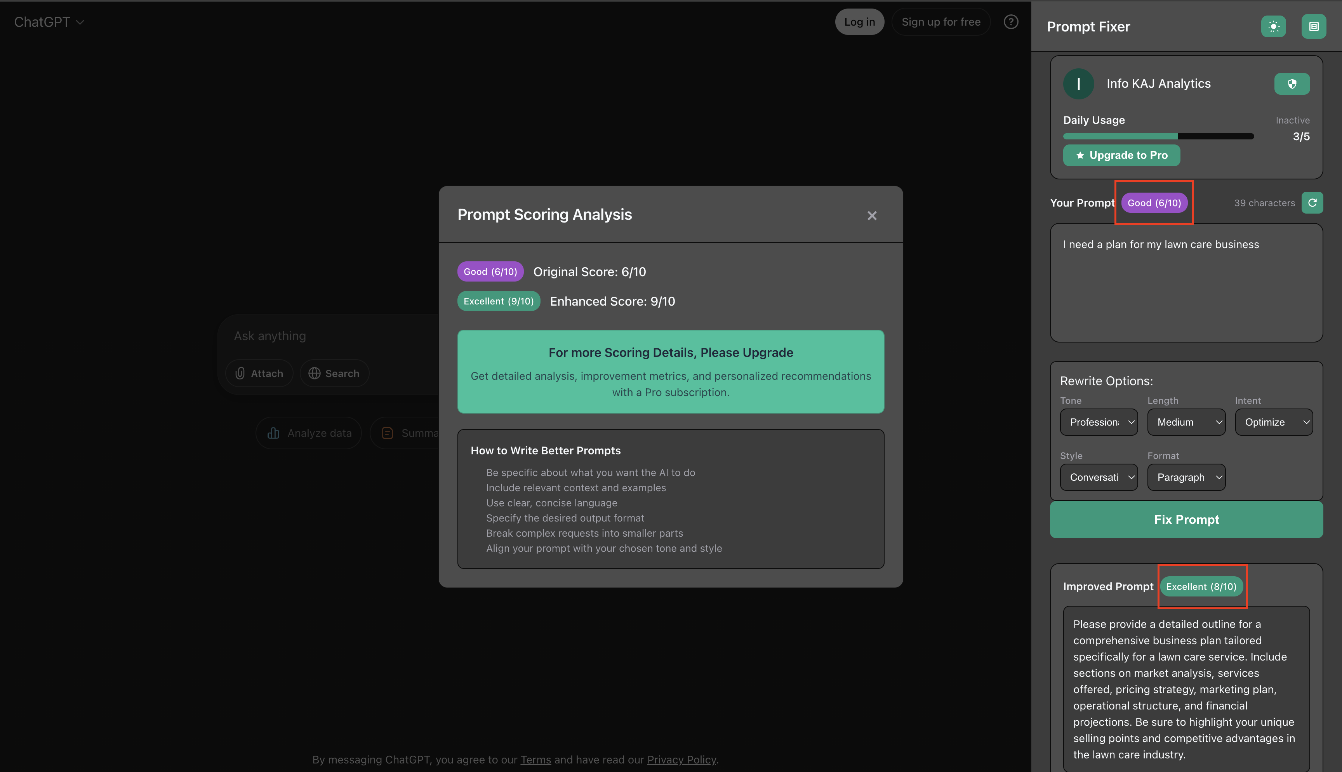Click the text 'Enhanced Score: 9/10'
Image resolution: width=1342 pixels, height=772 pixels.
tap(612, 301)
